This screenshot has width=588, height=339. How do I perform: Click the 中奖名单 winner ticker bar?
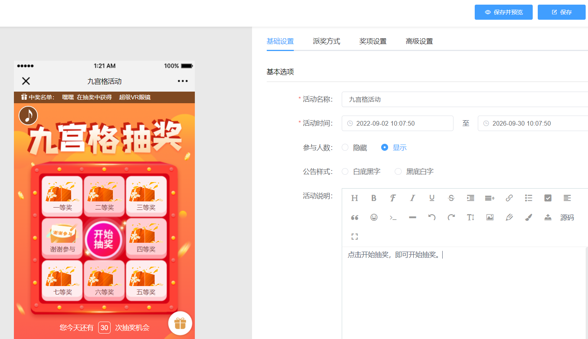104,97
